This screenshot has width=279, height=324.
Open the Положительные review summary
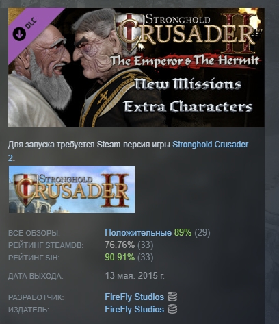tap(138, 233)
